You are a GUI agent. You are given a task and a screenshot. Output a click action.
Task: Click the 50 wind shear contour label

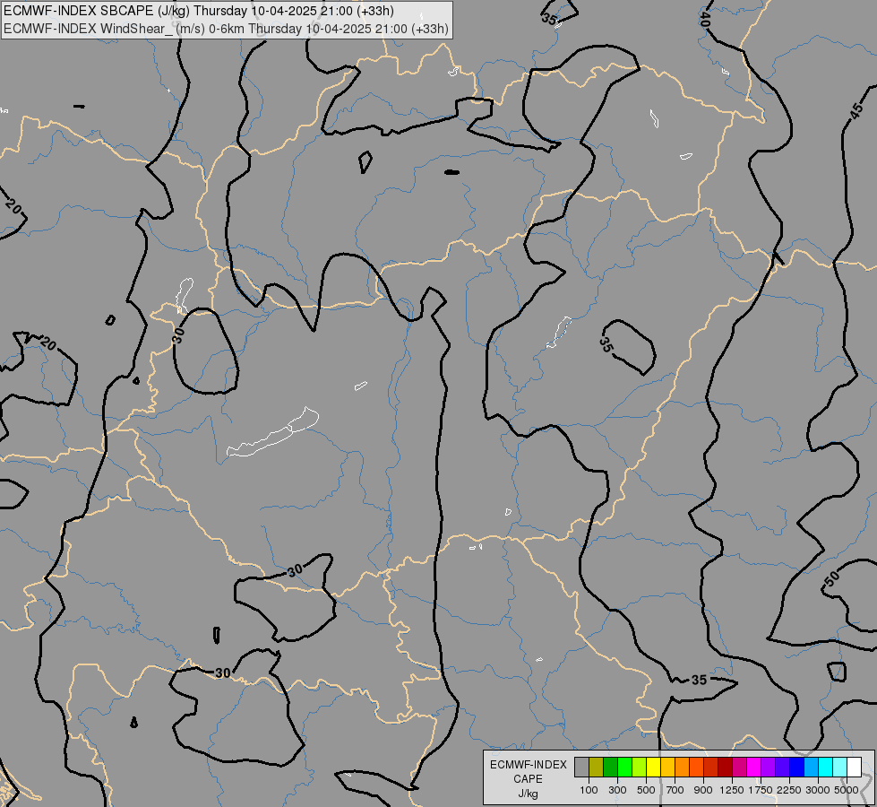(x=831, y=578)
